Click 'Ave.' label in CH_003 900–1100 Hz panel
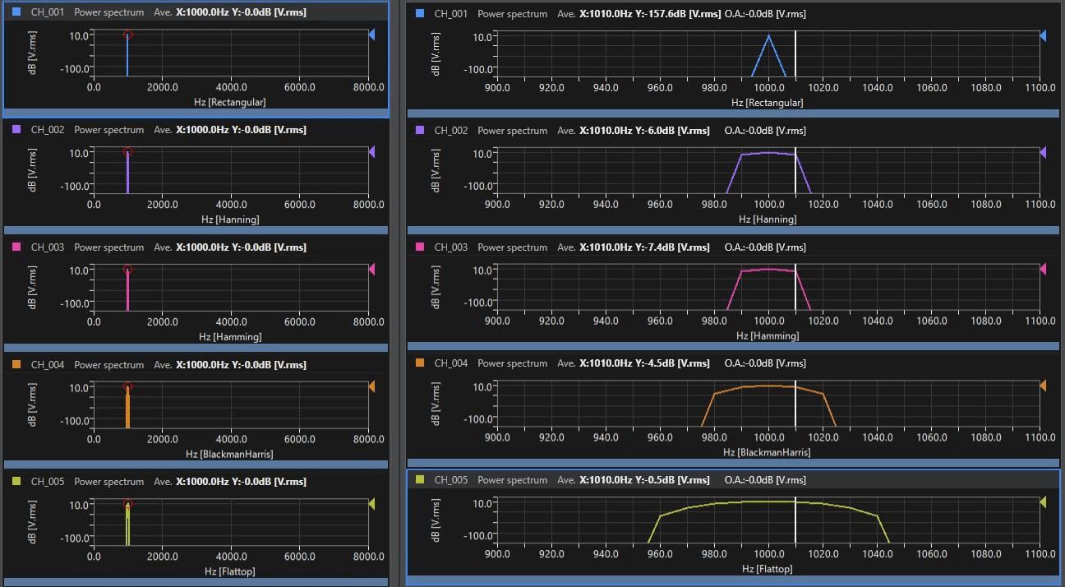 [566, 247]
